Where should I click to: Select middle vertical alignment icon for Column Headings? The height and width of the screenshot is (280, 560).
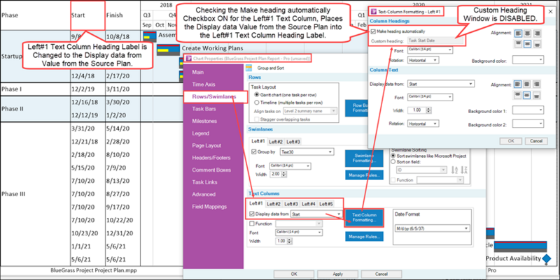527,44
